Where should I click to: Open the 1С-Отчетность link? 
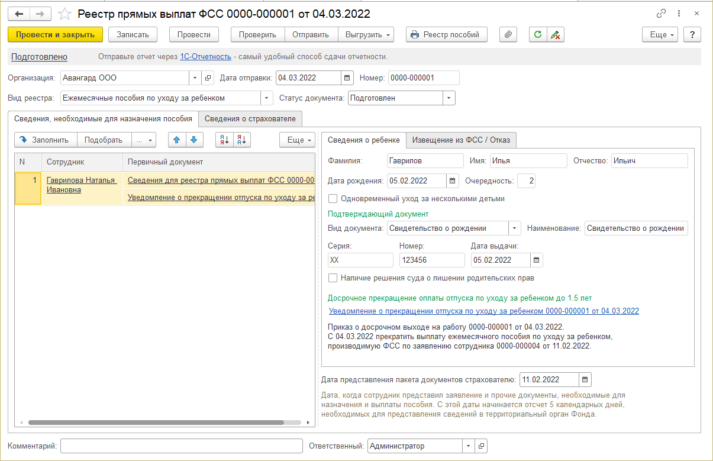205,57
